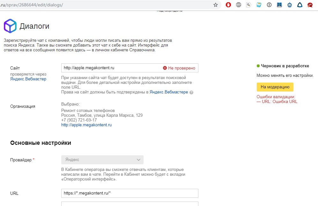The height and width of the screenshot is (206, 318).
Task: Click the second empty field below URL
Action: [129, 204]
